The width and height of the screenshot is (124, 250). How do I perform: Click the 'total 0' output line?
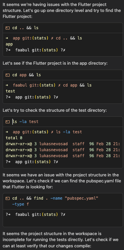(x=14, y=138)
